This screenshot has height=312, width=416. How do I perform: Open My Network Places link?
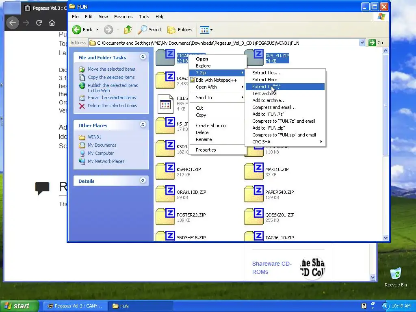(106, 161)
